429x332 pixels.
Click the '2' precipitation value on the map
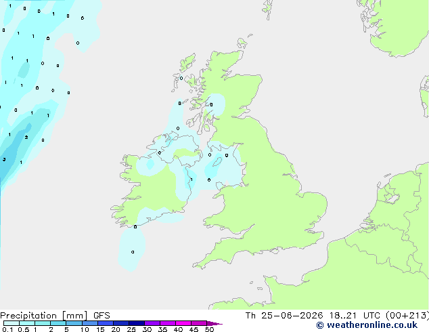[x=26, y=138]
